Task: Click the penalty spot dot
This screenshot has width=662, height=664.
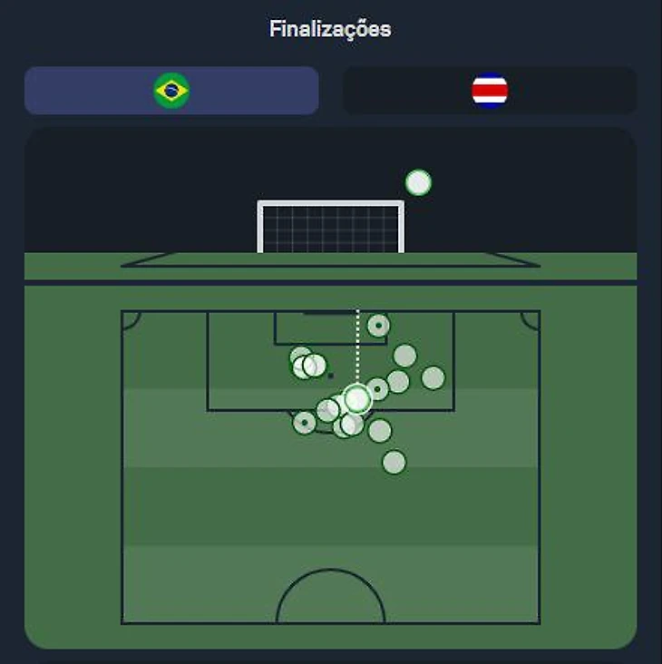Action: 331,376
